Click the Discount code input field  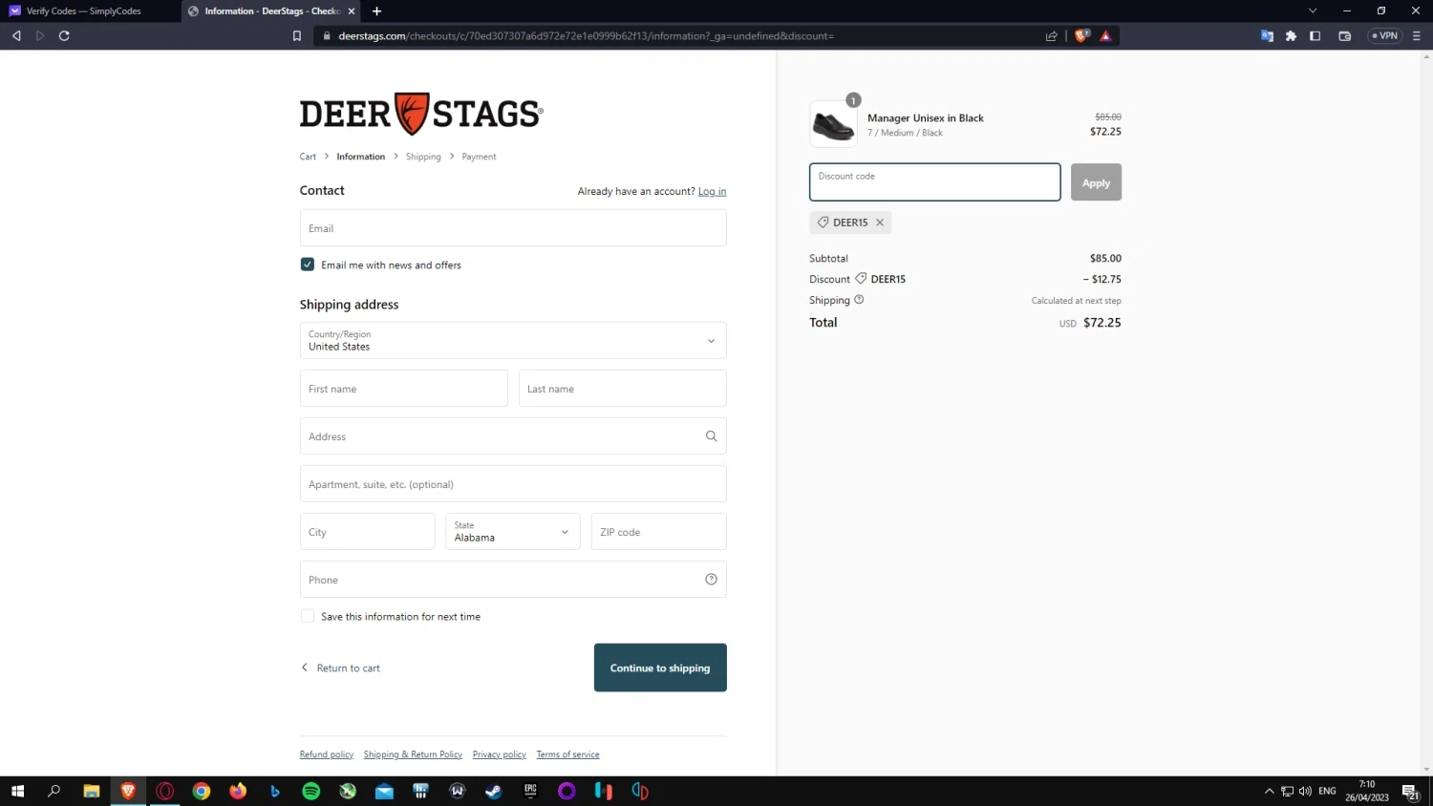click(934, 182)
